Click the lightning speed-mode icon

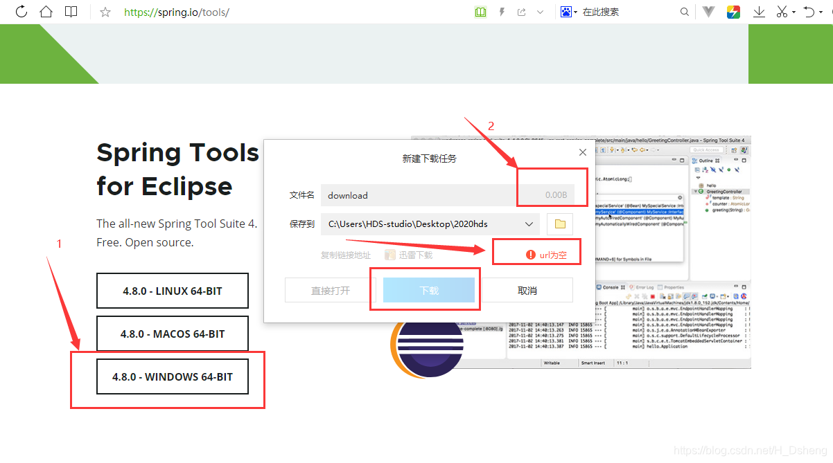pos(502,12)
